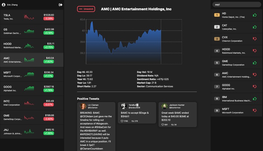Viewport: 263px width, 151px height.
Task: Click the like heart on Jackson Hunter's tweet
Action: click(162, 125)
